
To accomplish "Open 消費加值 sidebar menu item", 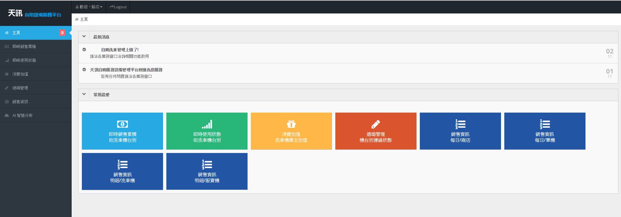I will [20, 74].
